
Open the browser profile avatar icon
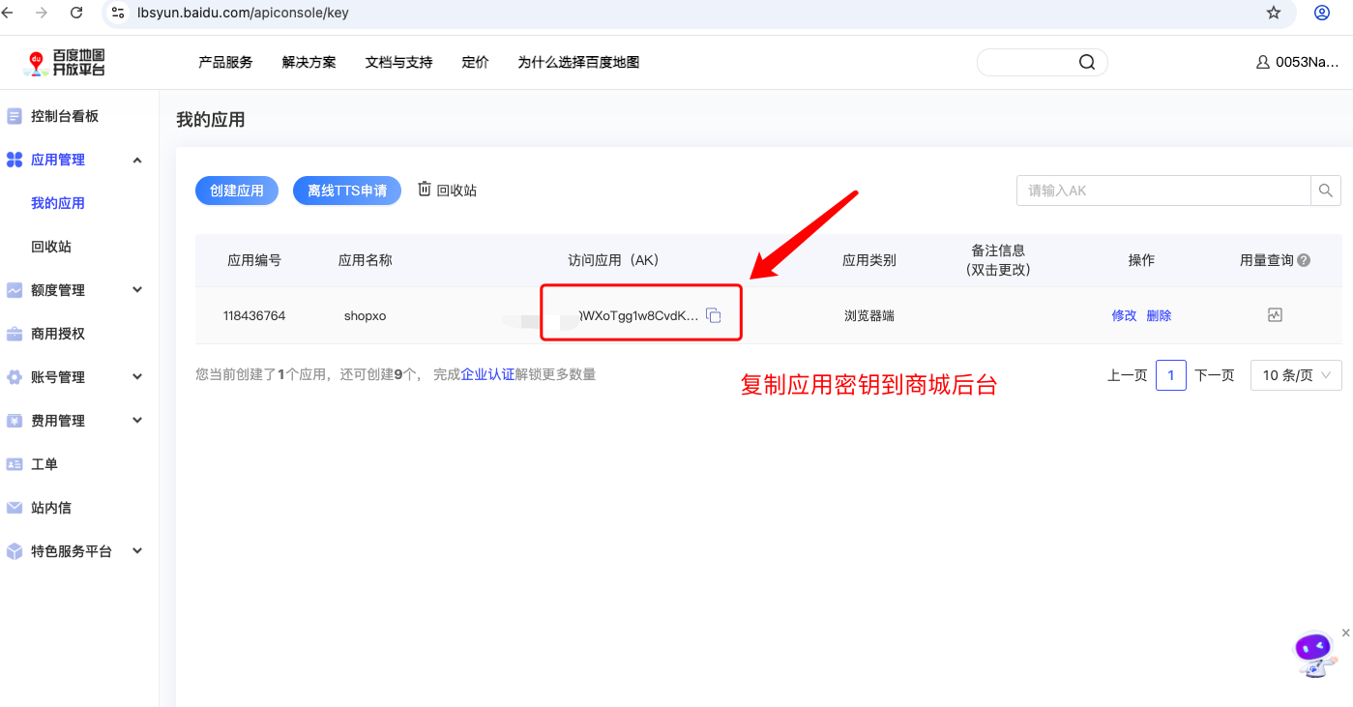[x=1321, y=13]
